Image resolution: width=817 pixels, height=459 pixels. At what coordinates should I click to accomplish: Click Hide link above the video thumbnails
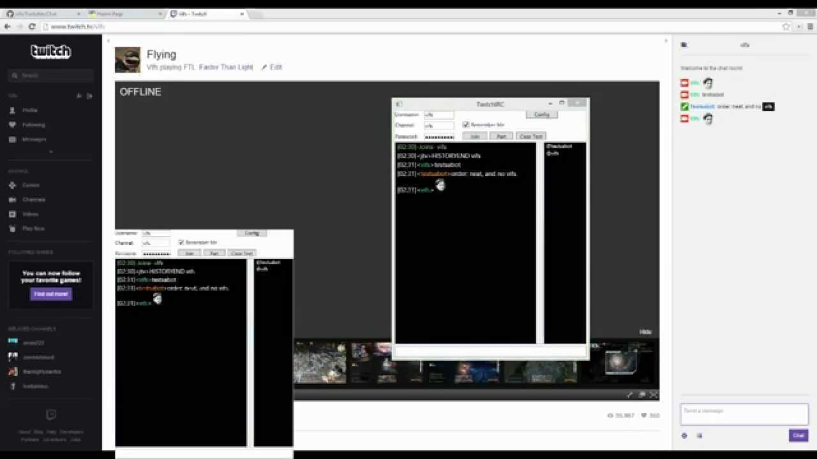pyautogui.click(x=646, y=332)
